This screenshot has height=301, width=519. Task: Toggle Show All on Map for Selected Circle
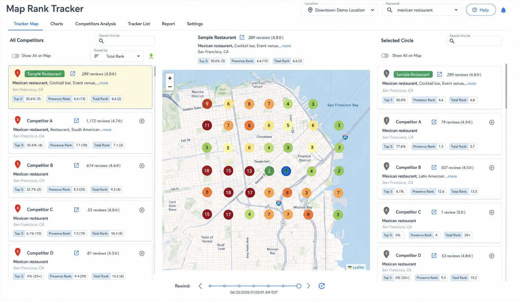(385, 55)
